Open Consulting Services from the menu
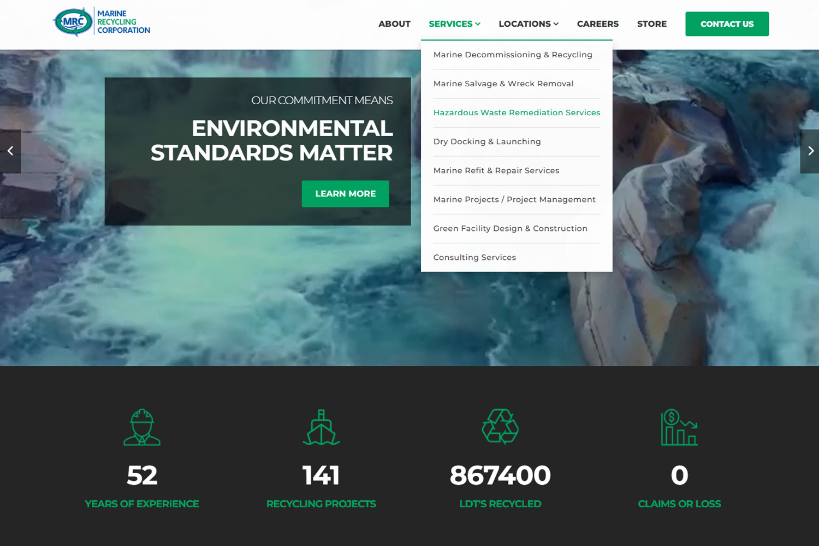 474,257
